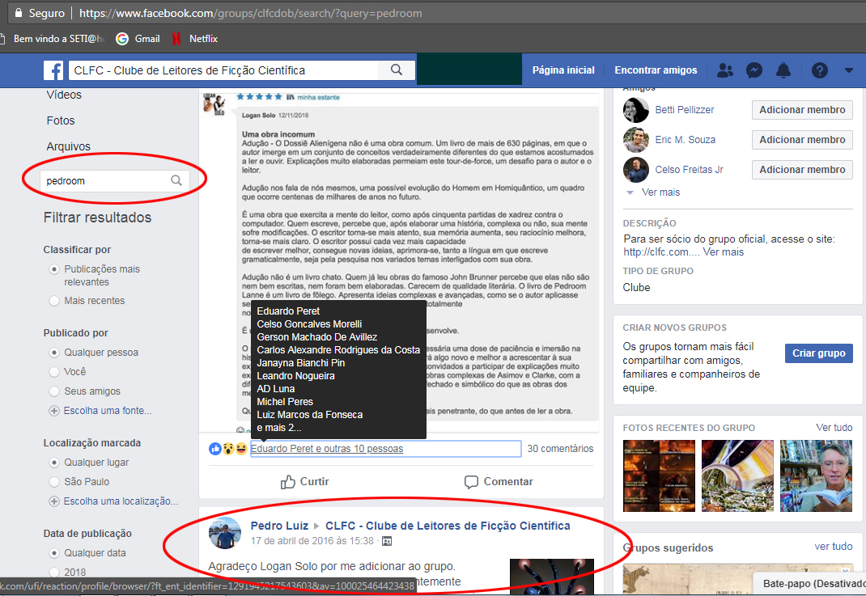The width and height of the screenshot is (866, 596).
Task: Click Pedro Luiz post image thumbnail
Action: pos(551,576)
